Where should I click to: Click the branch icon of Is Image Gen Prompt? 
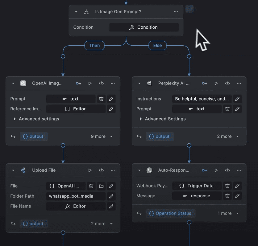(x=86, y=12)
